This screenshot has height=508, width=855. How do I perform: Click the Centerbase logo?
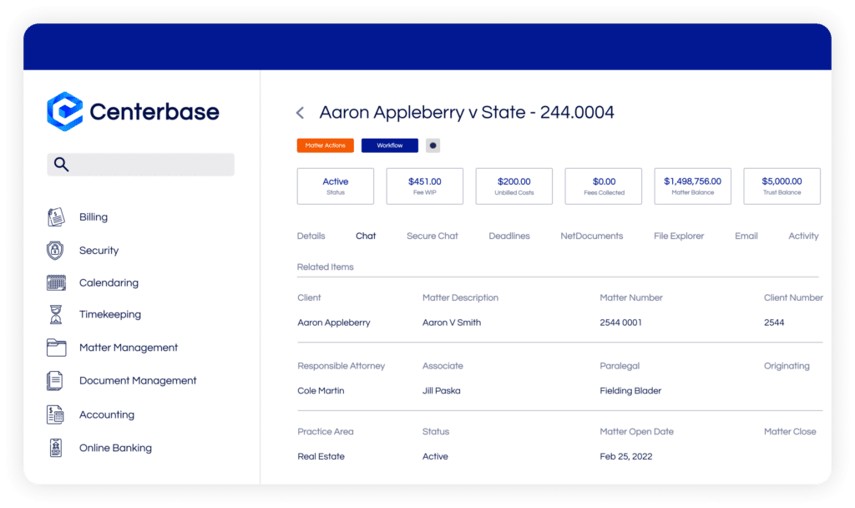point(132,110)
